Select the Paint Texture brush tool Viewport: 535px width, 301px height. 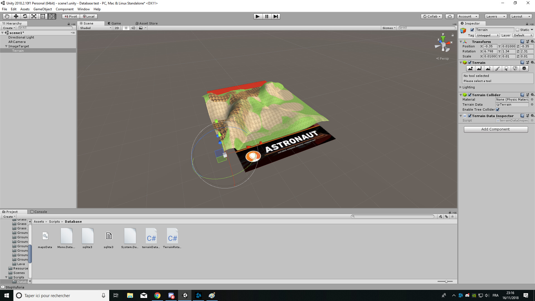[497, 69]
